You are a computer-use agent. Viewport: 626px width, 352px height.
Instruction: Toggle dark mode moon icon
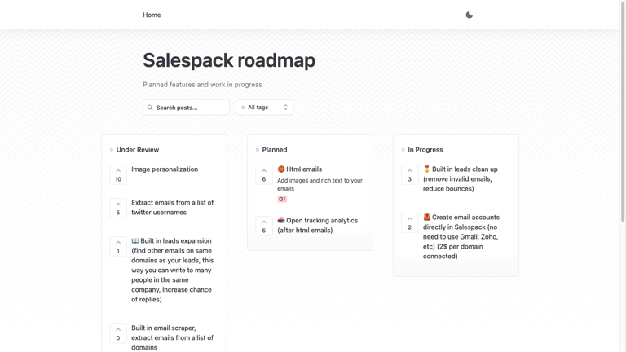pyautogui.click(x=469, y=15)
